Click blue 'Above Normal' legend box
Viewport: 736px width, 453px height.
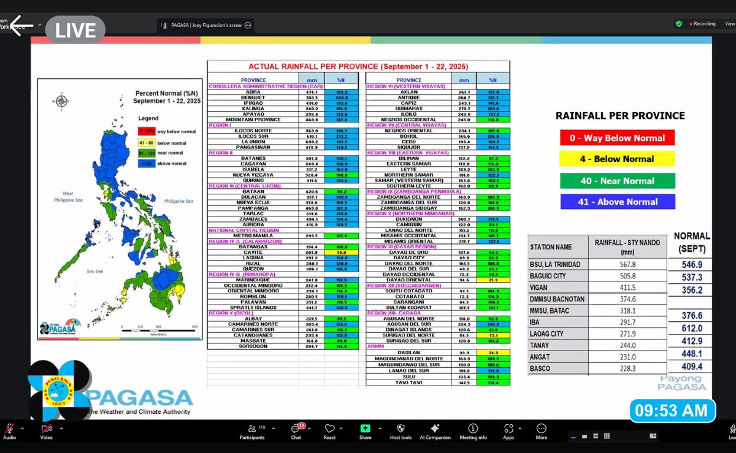(616, 202)
